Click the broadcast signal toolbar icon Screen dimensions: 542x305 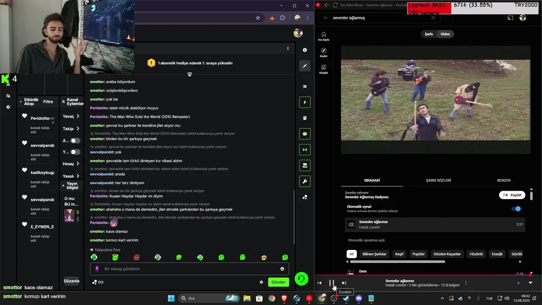point(305,150)
